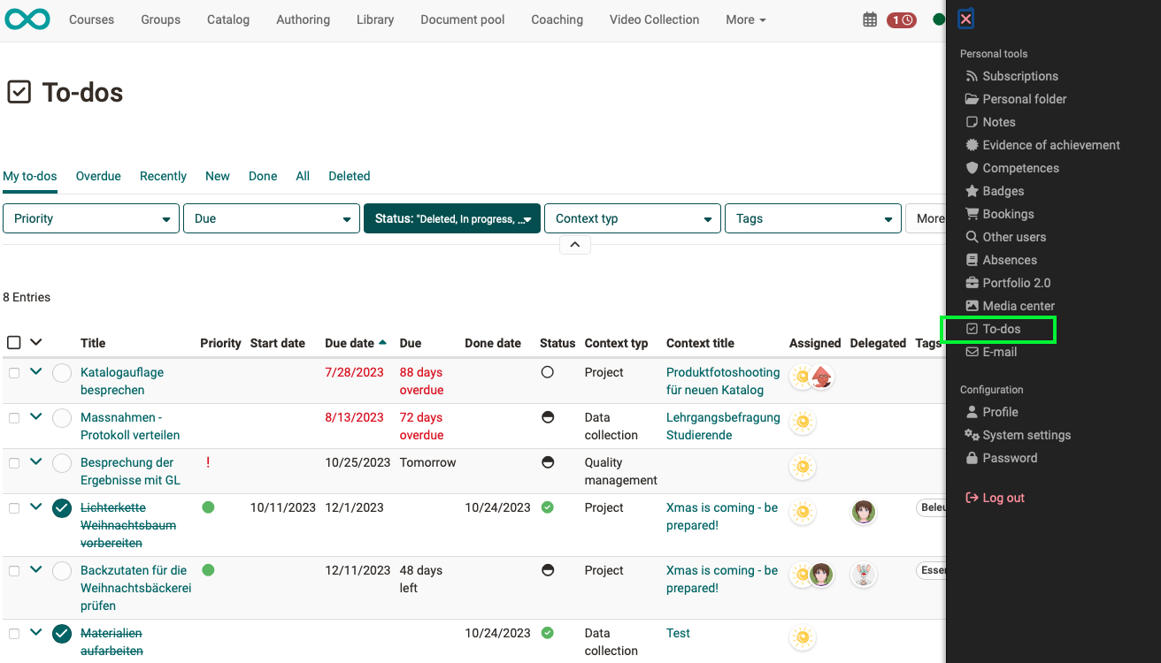This screenshot has height=663, width=1161.
Task: Check the row checkbox for Katalogauflage besprechen
Action: tap(14, 373)
